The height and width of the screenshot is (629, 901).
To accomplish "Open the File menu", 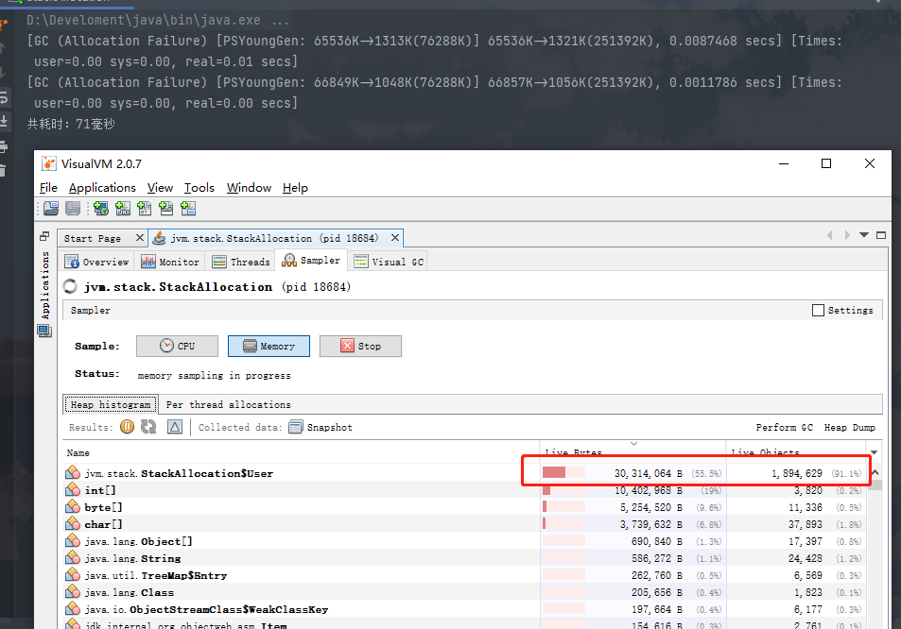I will (x=48, y=188).
